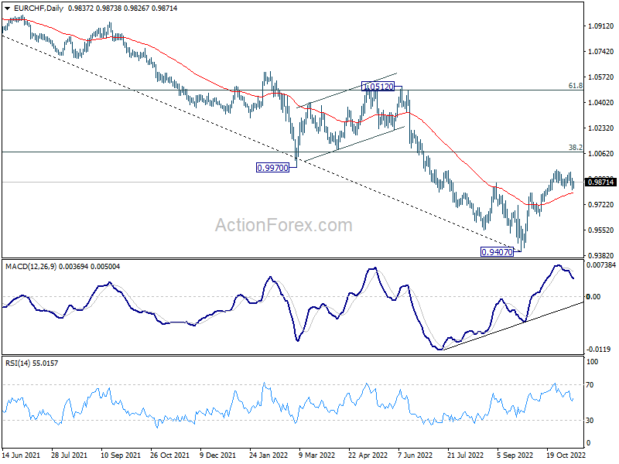Click the 1.04020 price axis value
This screenshot has height=464, width=619.
[x=601, y=103]
